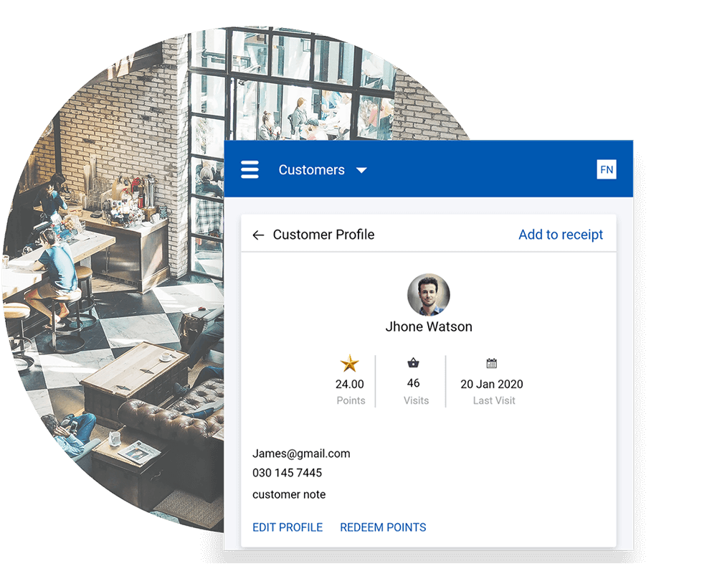Click Add to receipt link
This screenshot has width=717, height=574.
561,235
